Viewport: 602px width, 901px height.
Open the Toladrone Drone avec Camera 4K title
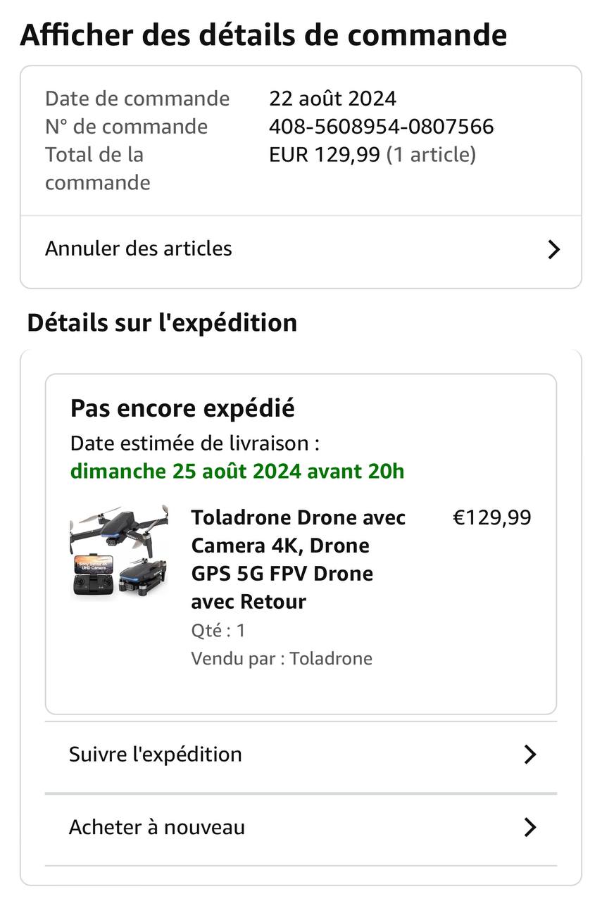pyautogui.click(x=299, y=560)
